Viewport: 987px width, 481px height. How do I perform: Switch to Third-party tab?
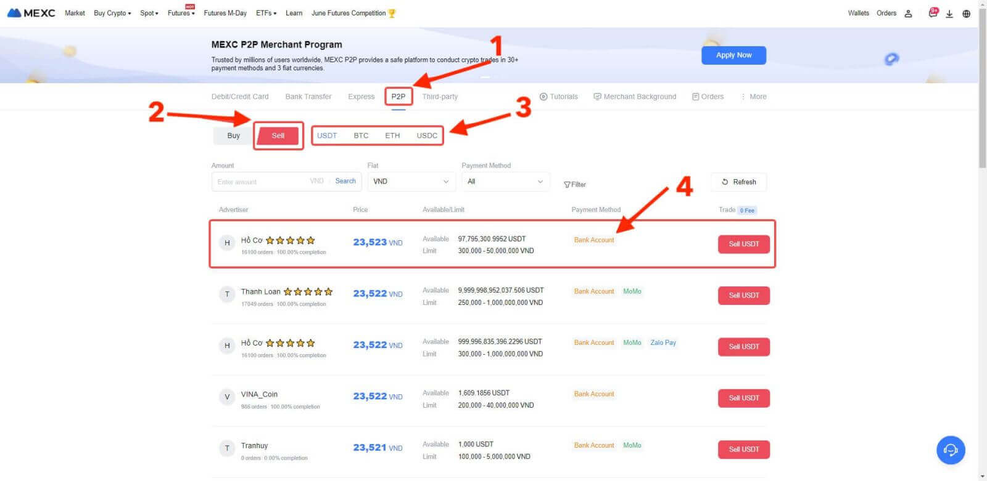[x=440, y=97]
